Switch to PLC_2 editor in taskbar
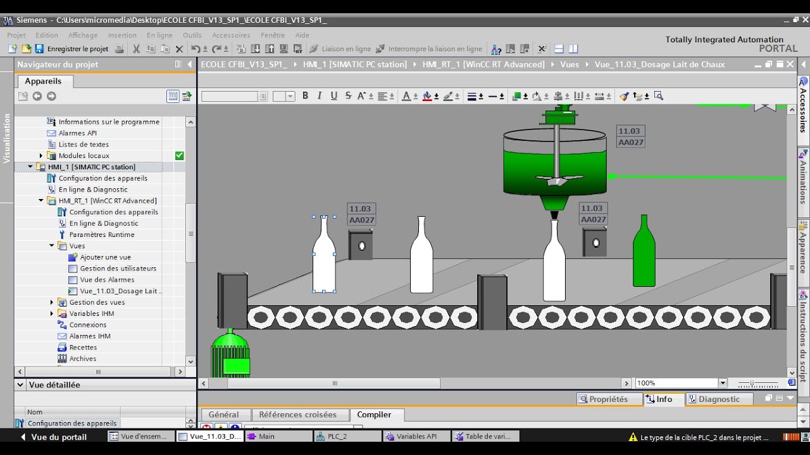Screen dimensions: 810x455 coord(347,437)
